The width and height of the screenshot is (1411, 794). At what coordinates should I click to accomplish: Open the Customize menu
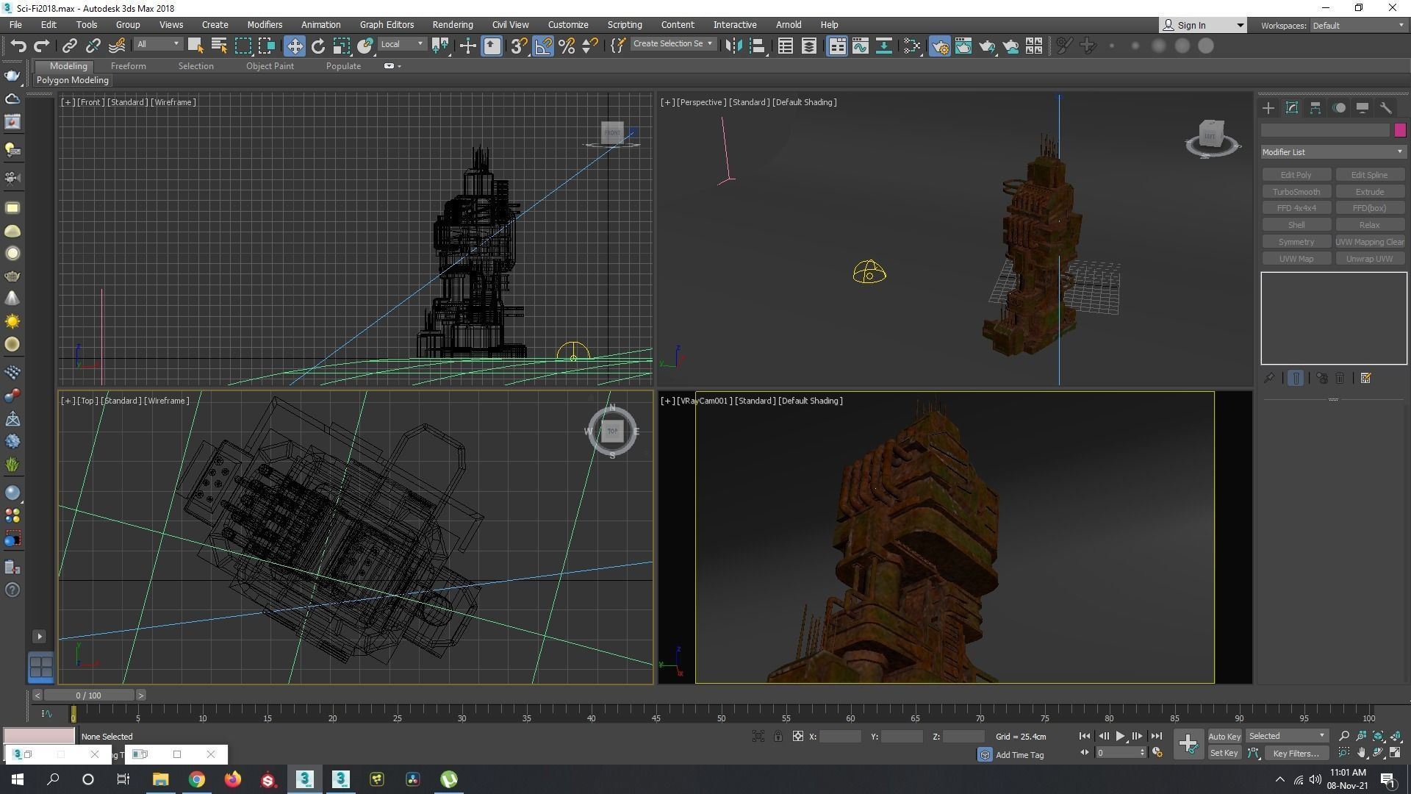(x=567, y=25)
